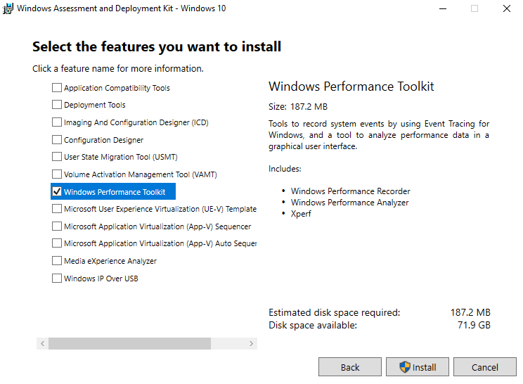Check User State Migration Tool box

[57, 157]
